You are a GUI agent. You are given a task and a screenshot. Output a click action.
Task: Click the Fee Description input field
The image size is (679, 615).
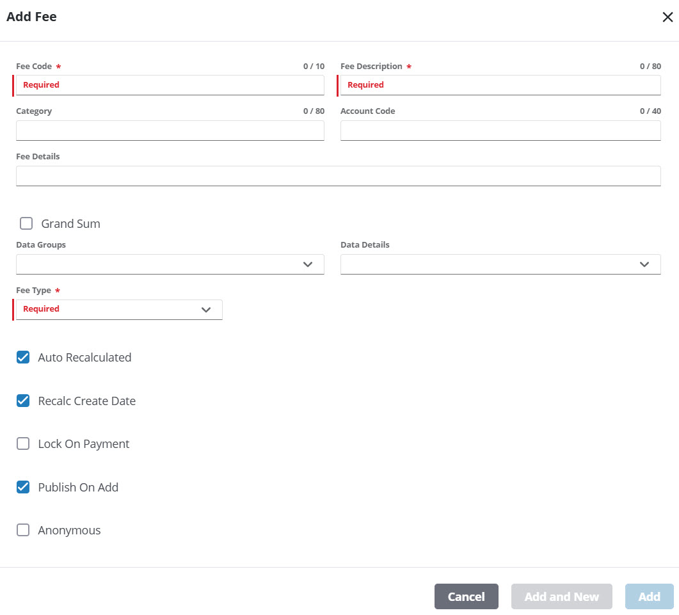[x=499, y=85]
